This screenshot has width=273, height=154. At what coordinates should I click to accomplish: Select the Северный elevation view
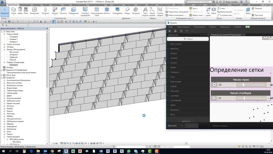(14, 57)
